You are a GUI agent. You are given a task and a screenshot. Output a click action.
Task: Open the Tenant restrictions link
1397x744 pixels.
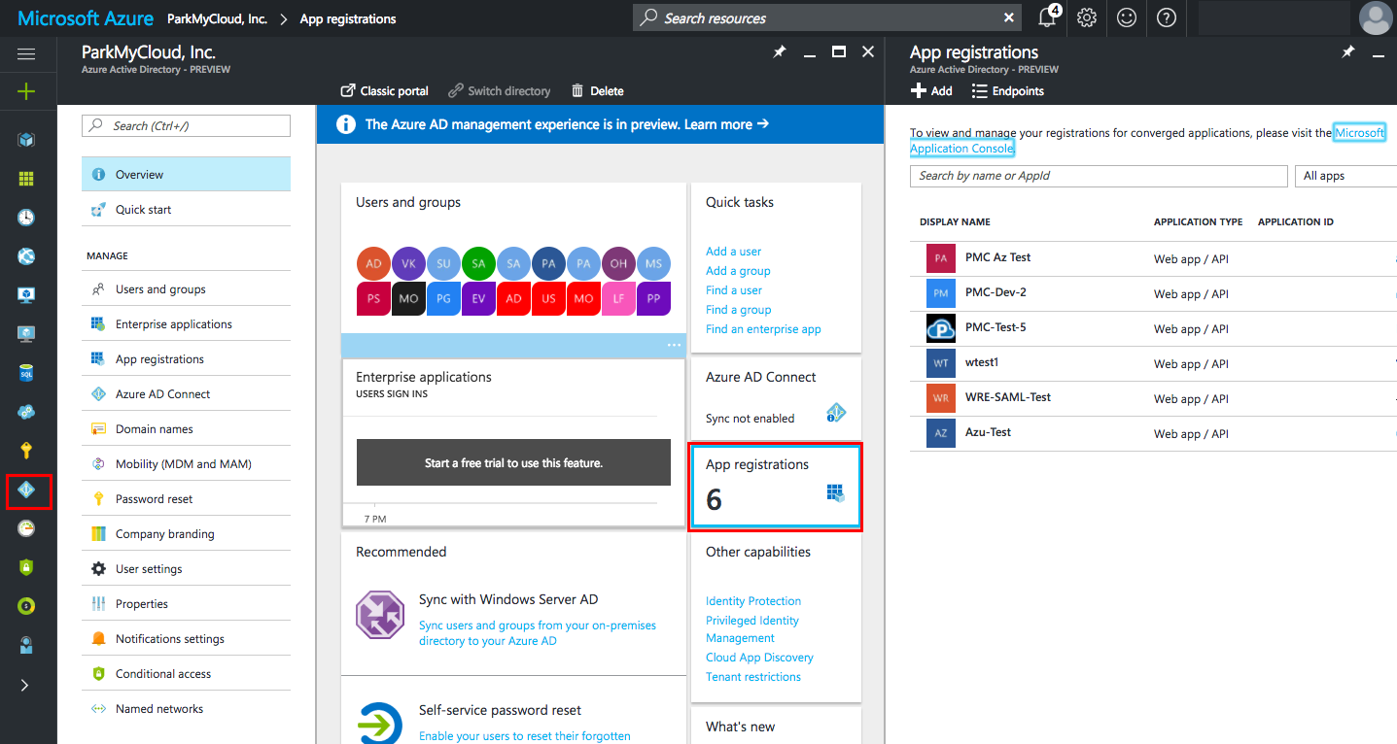pos(753,677)
